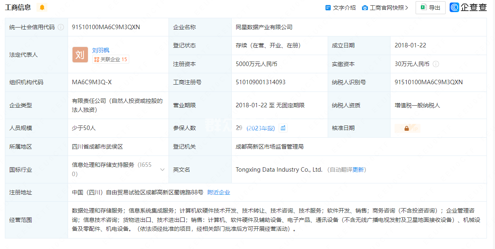Click info icon next to 30万元人民币
The height and width of the screenshot is (249, 495).
pos(436,64)
